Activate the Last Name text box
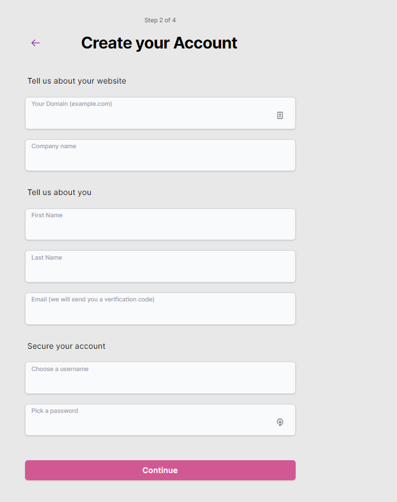397x502 pixels. point(160,266)
